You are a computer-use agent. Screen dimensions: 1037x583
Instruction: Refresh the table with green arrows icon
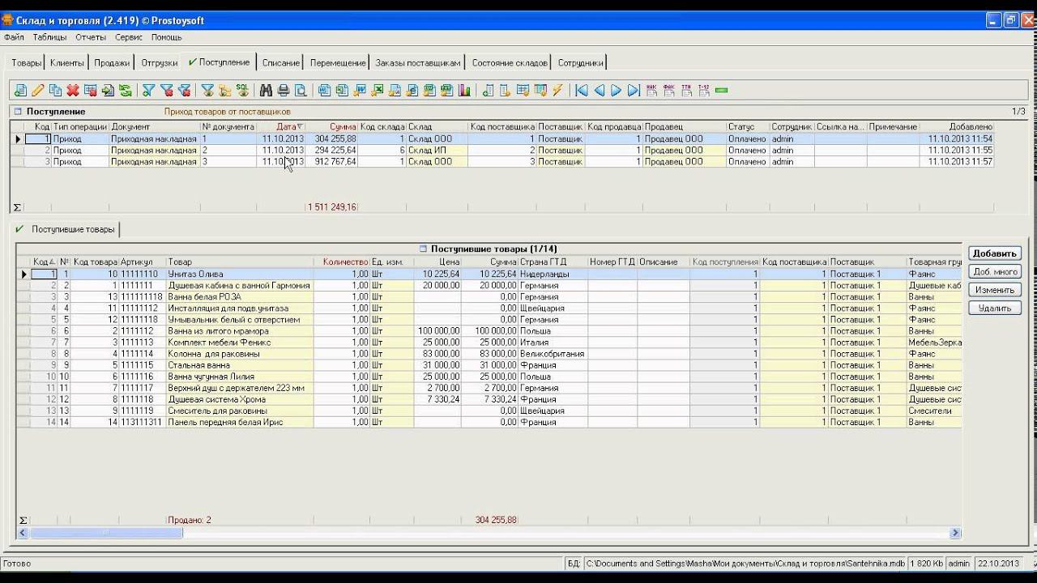pyautogui.click(x=126, y=91)
